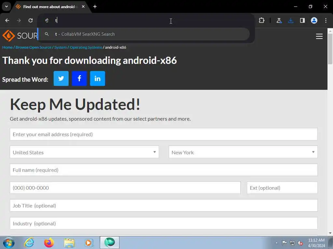Select the 'Find out more about android' tab

click(x=49, y=6)
